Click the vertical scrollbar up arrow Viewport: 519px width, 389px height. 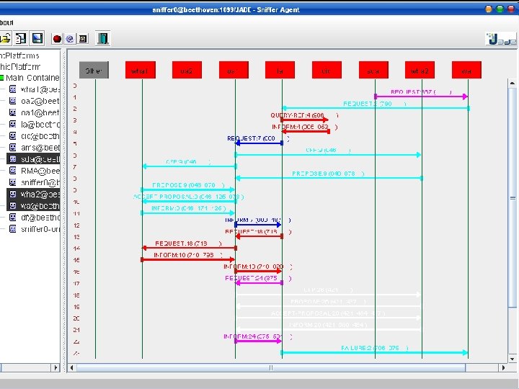pyautogui.click(x=513, y=83)
